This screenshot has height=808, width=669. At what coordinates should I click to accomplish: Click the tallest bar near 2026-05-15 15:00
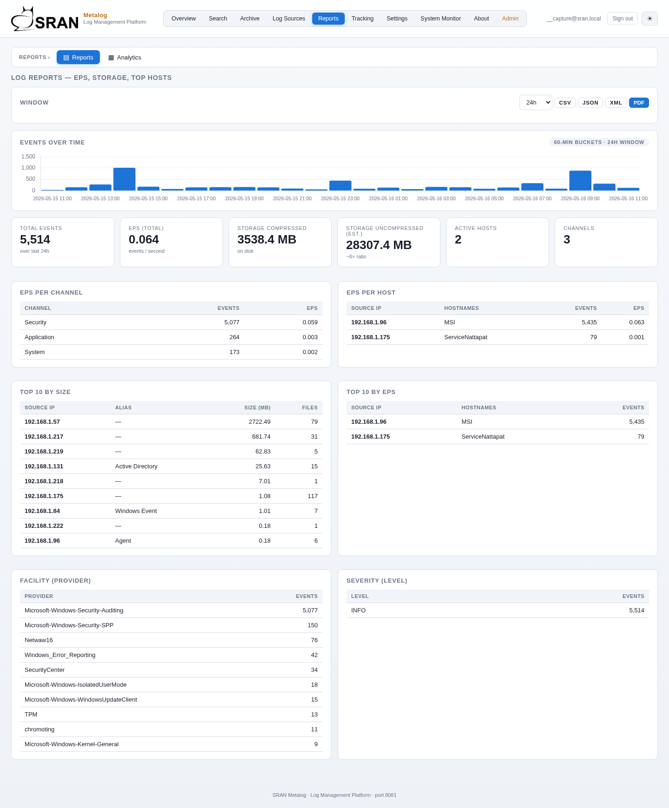(x=125, y=179)
